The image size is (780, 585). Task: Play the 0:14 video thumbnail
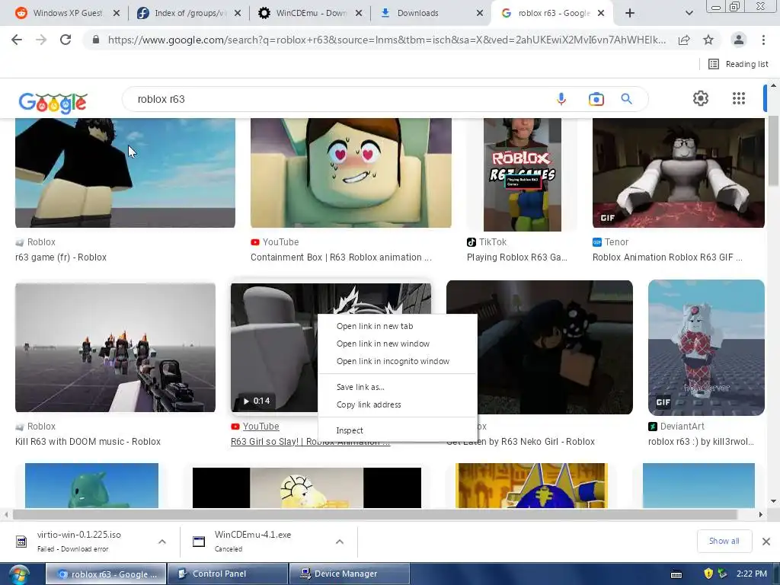pyautogui.click(x=273, y=348)
